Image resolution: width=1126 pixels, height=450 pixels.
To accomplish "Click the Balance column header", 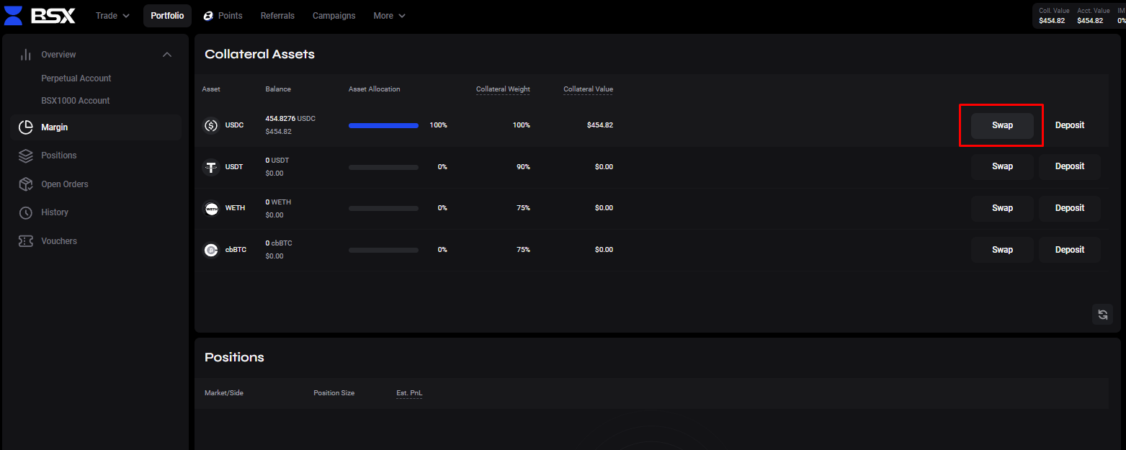I will (278, 89).
